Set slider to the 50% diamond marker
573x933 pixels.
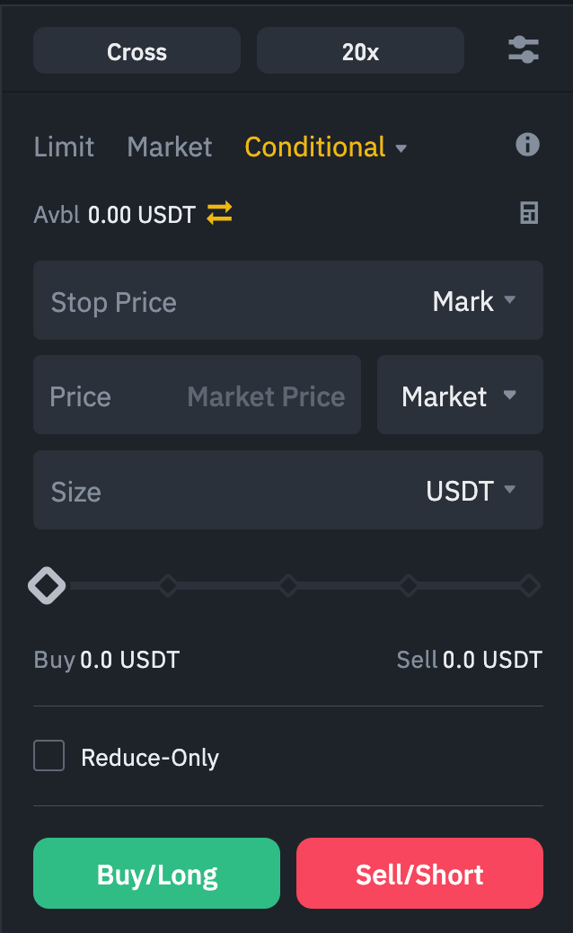point(288,586)
